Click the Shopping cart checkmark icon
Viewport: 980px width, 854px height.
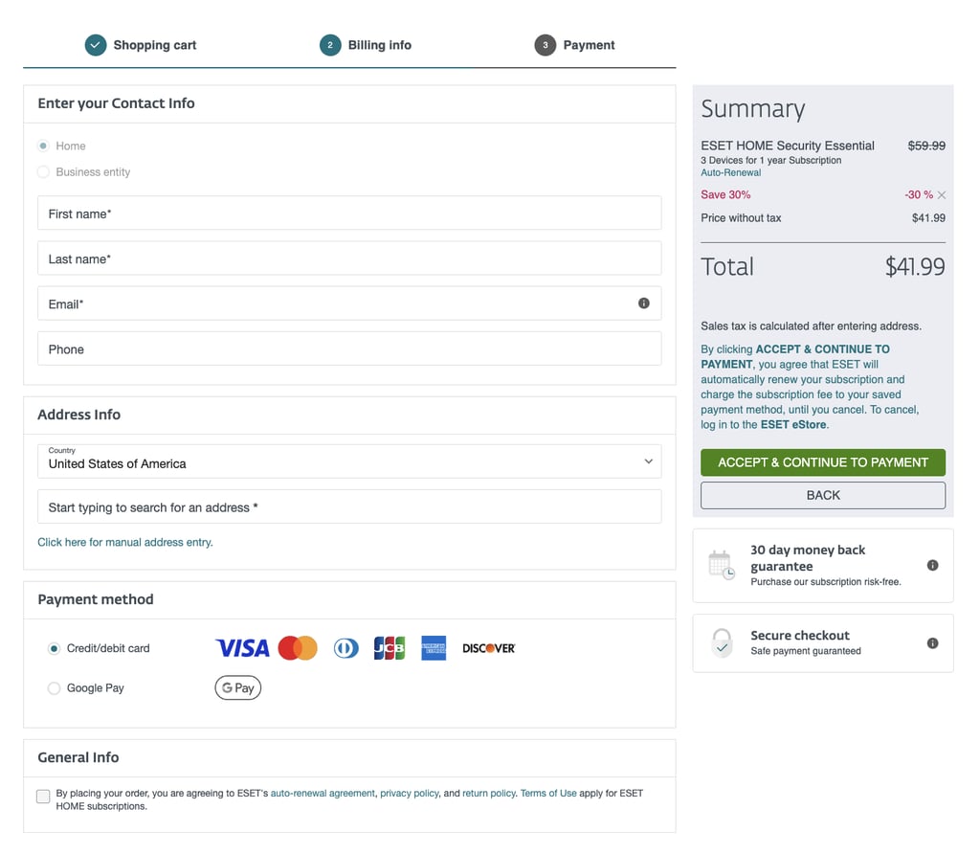(x=96, y=45)
